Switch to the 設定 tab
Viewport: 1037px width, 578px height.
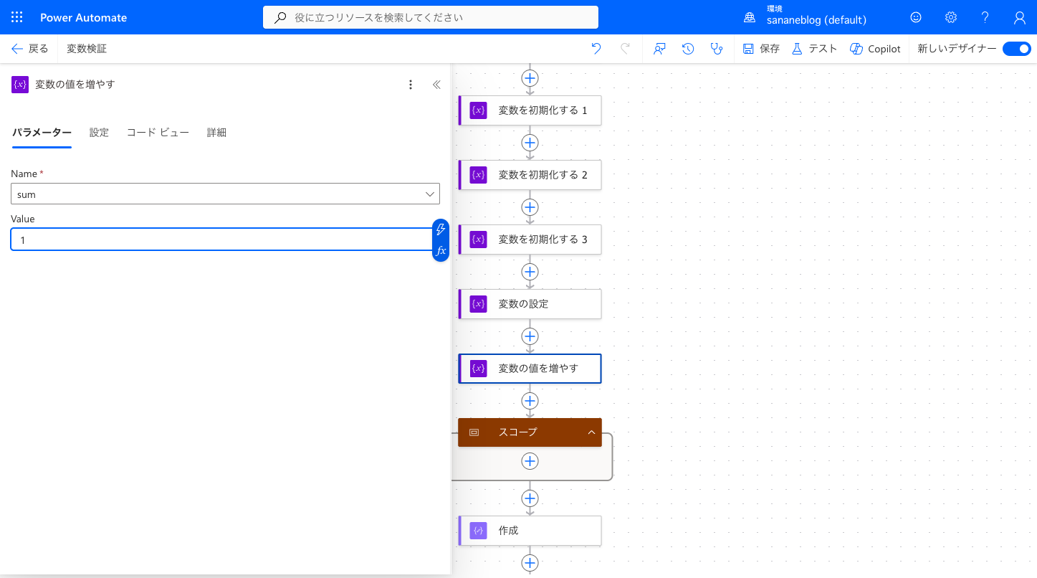tap(99, 133)
